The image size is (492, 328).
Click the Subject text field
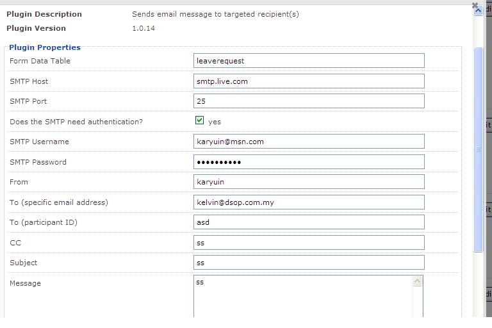[x=309, y=263]
